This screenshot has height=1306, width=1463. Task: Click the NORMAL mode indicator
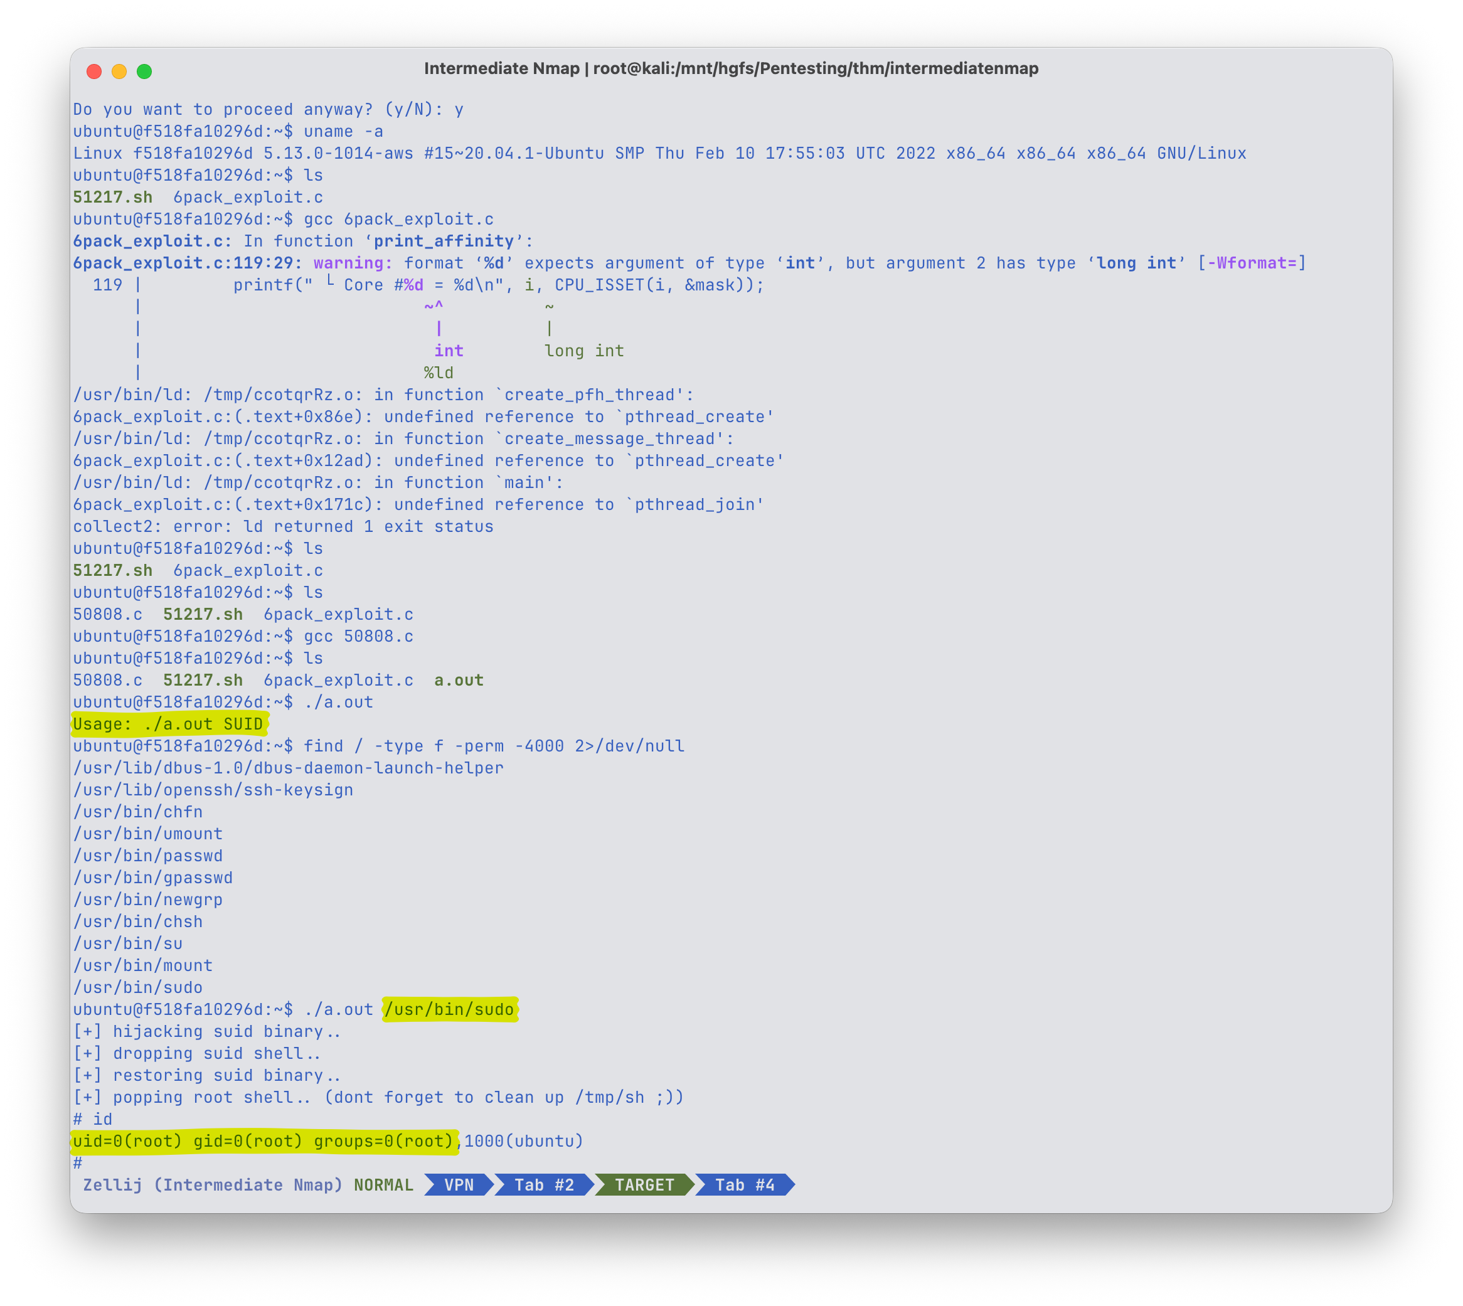point(384,1185)
